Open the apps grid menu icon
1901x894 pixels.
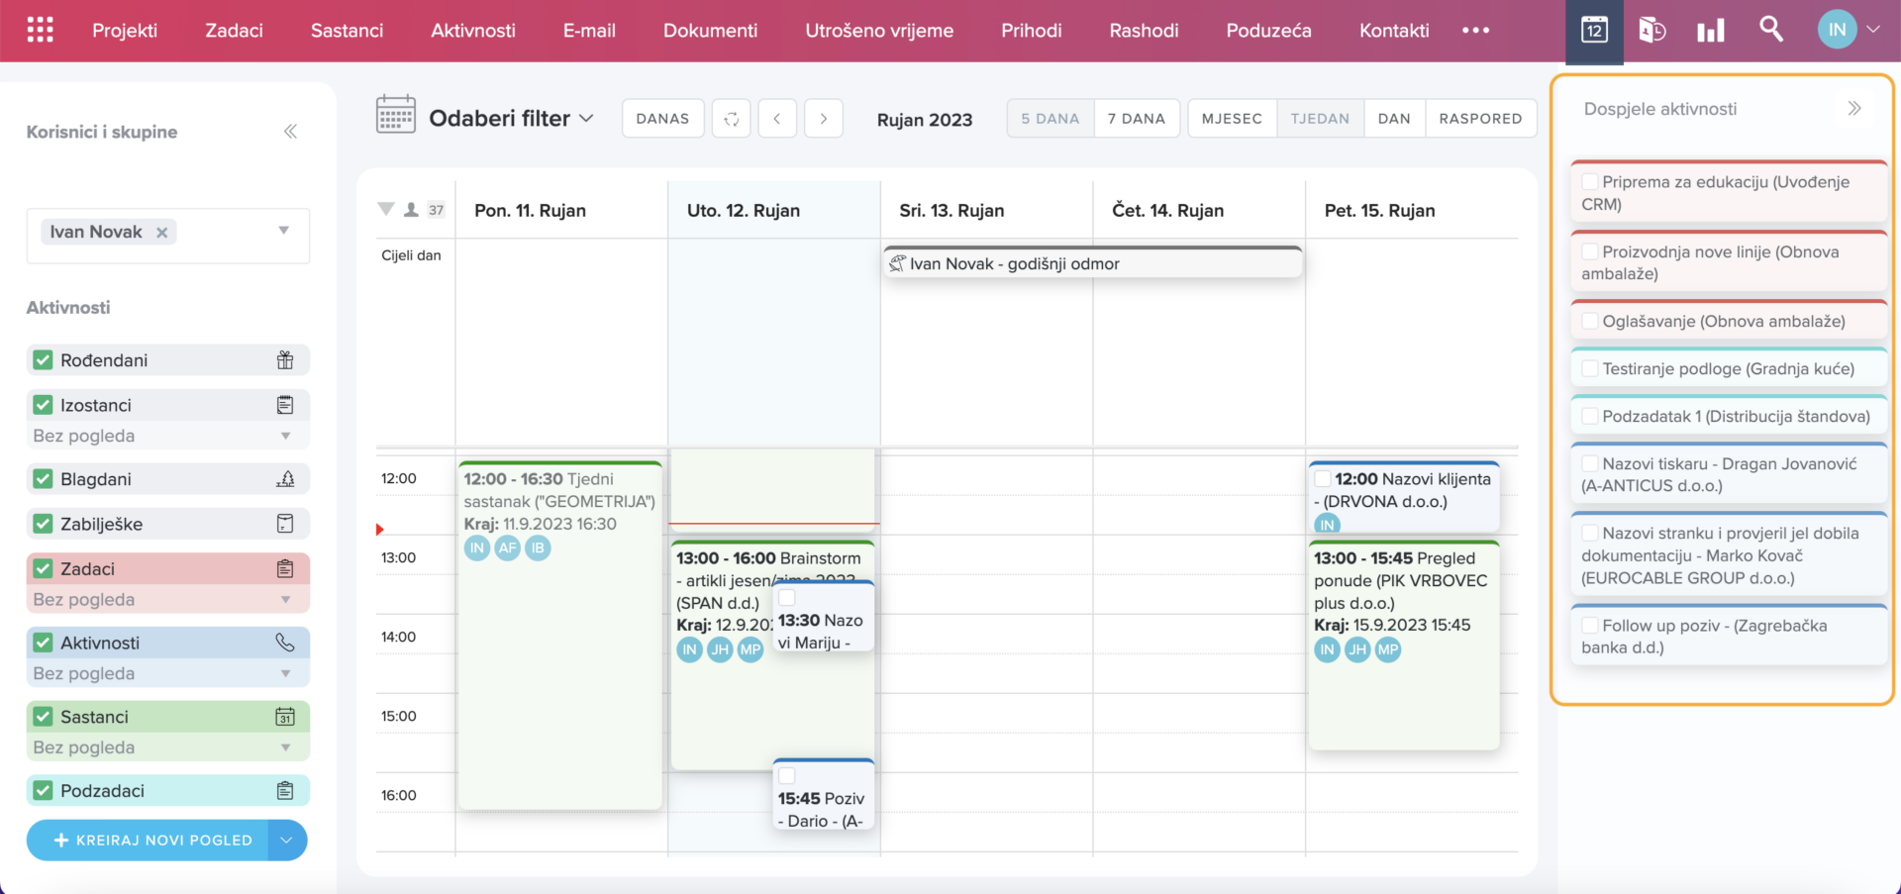(40, 30)
